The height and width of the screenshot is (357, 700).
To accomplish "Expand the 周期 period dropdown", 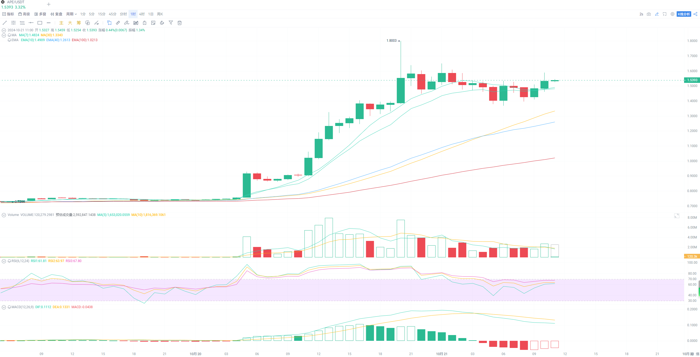I will [x=71, y=14].
